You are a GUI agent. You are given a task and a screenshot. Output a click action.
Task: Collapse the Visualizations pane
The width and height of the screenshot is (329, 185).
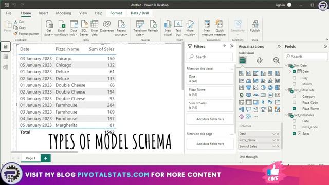[x=279, y=46]
